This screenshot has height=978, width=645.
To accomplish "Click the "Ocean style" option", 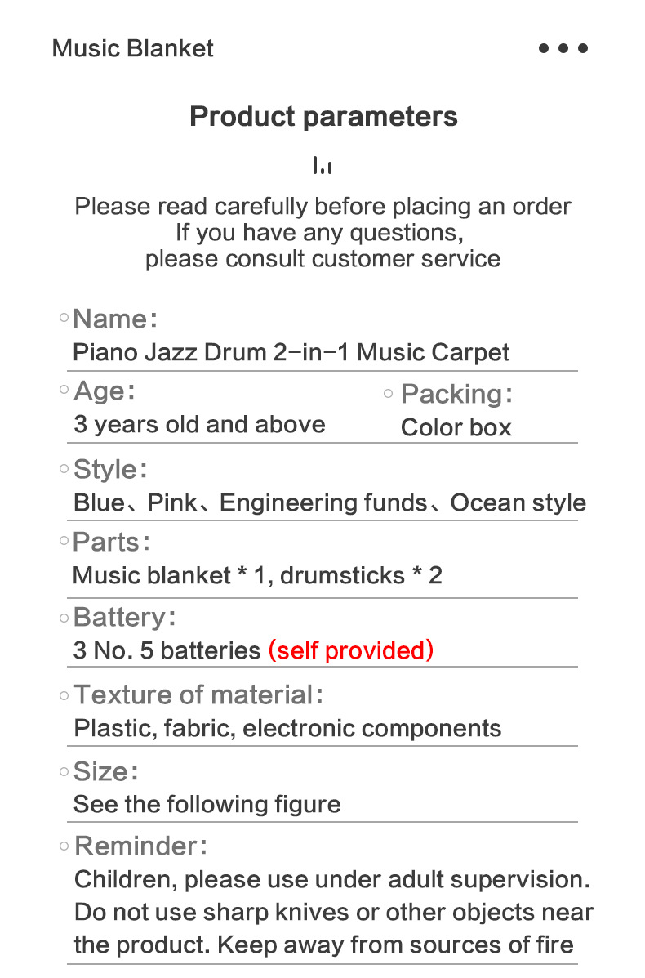I will (518, 502).
